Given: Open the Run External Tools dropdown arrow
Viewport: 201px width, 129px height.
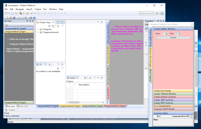Looking at the screenshot, I should pos(24,13).
